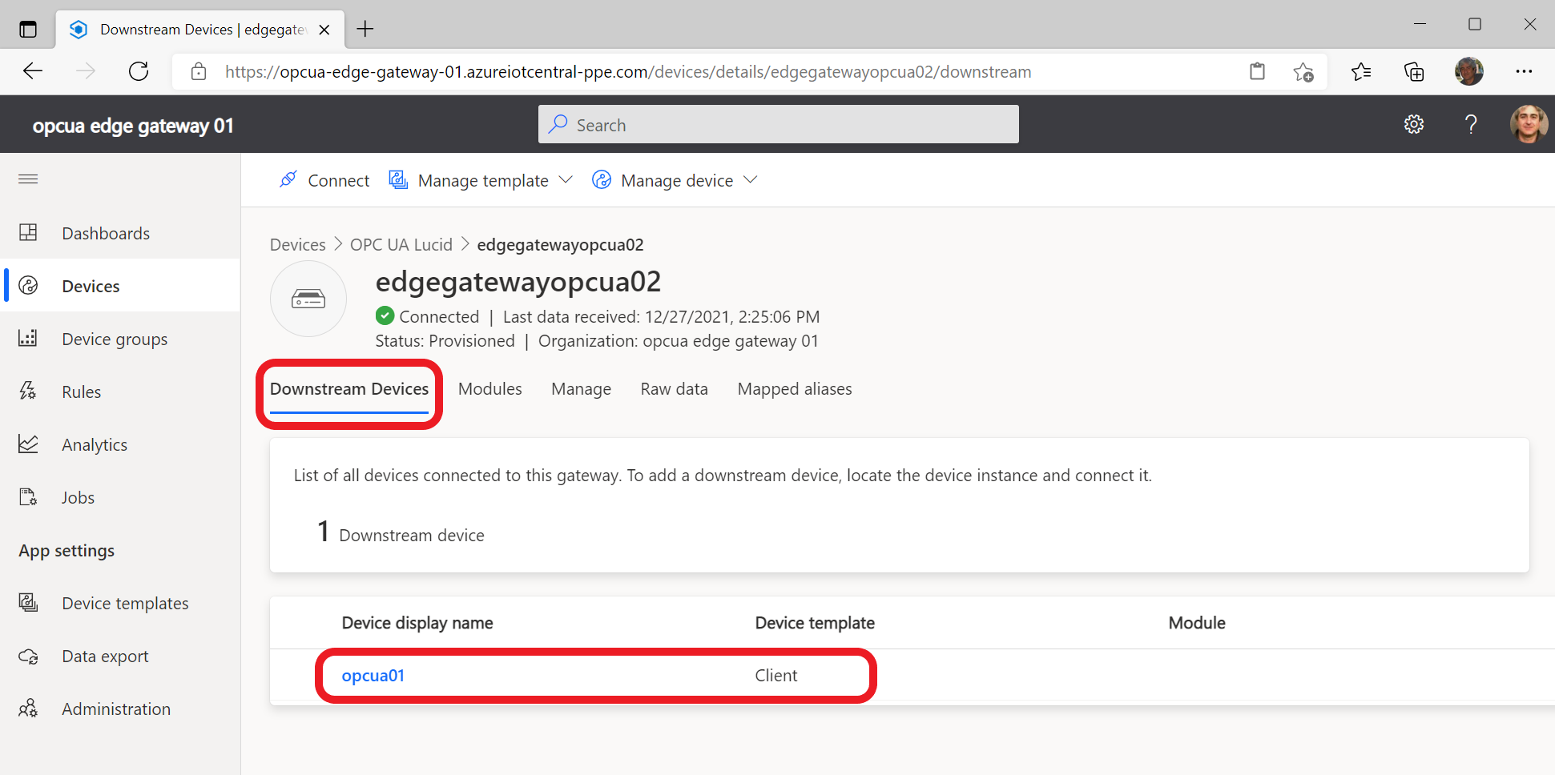
Task: Close the Downstream Devices browser tab
Action: 324,30
